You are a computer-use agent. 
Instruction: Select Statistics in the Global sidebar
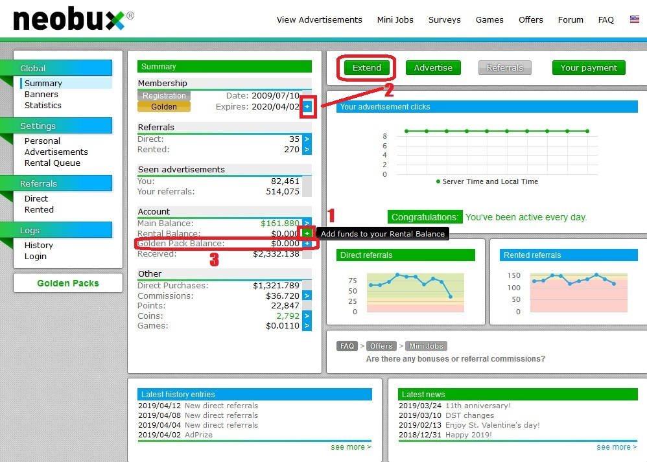[43, 105]
